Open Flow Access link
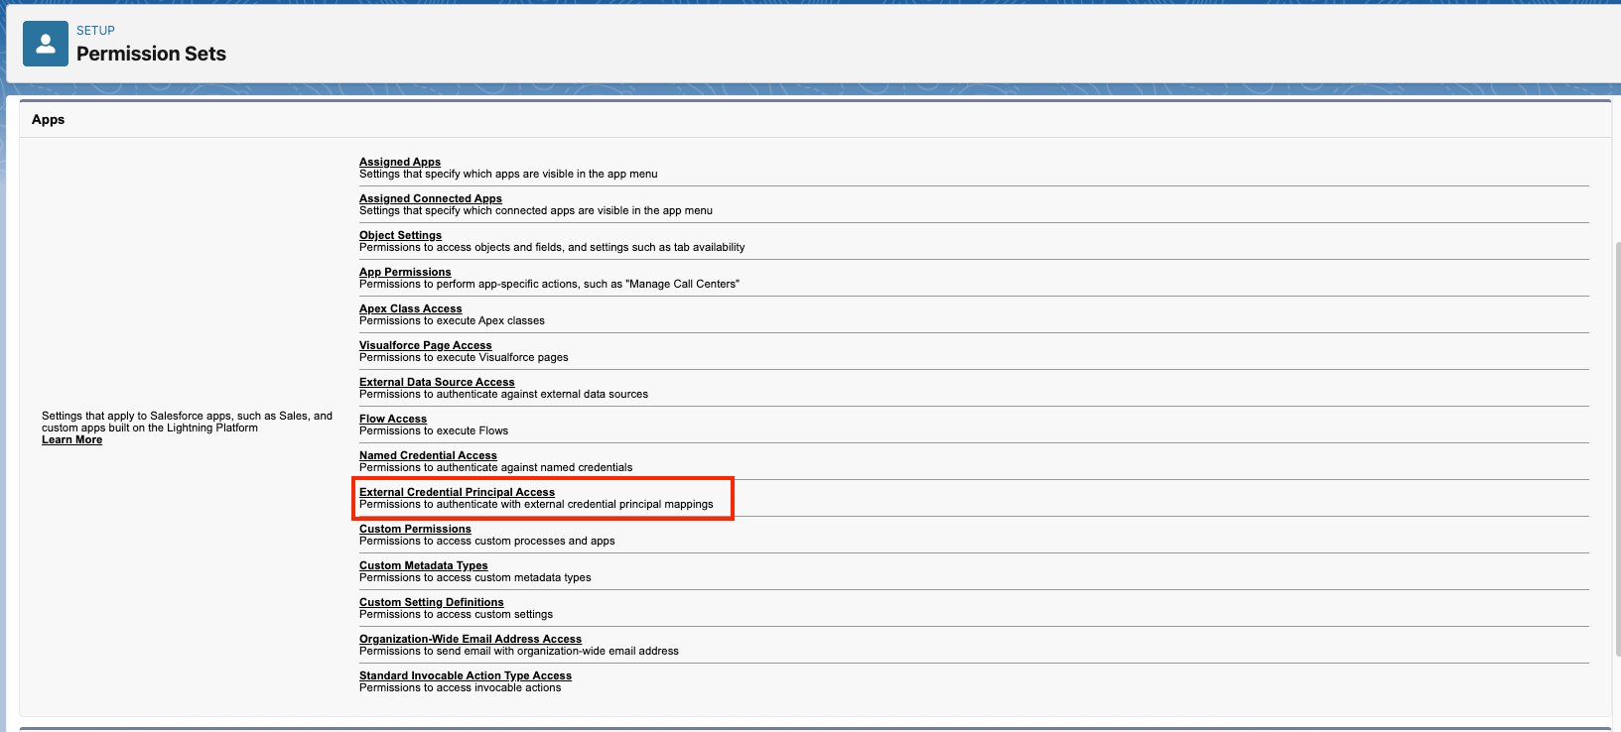The width and height of the screenshot is (1621, 732). click(393, 419)
